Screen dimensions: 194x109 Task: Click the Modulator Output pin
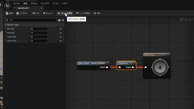coord(133,67)
